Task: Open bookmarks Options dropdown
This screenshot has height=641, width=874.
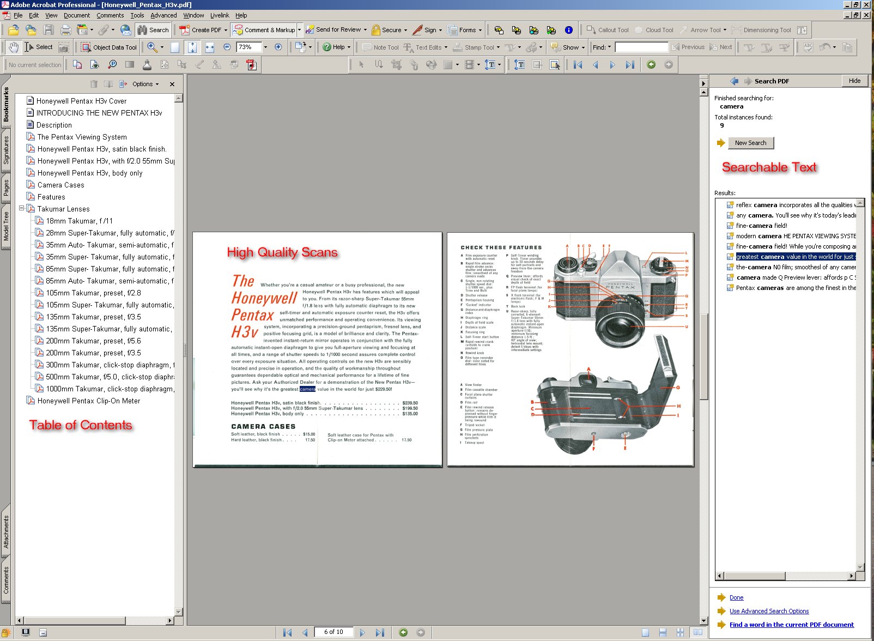Action: click(146, 84)
